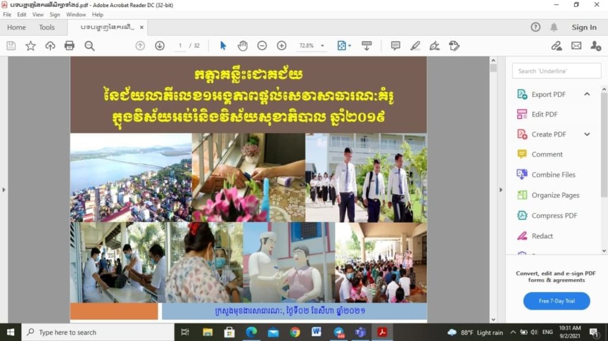Click the page number input field
Viewport: 608px width, 341px height.
[180, 46]
